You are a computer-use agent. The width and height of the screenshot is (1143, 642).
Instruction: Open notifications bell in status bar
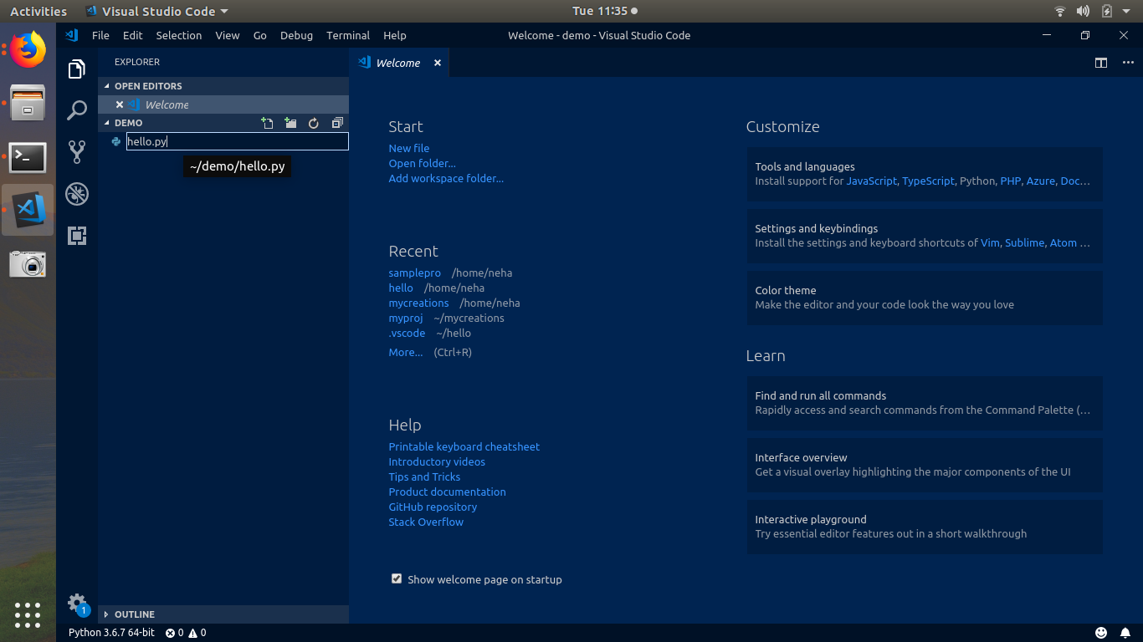pyautogui.click(x=1125, y=633)
